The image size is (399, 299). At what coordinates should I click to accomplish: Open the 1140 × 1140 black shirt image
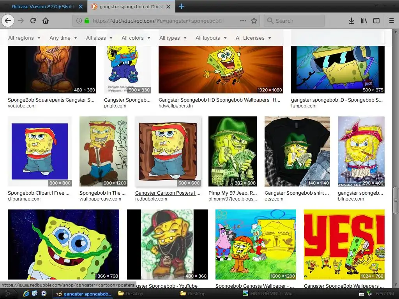(x=297, y=151)
